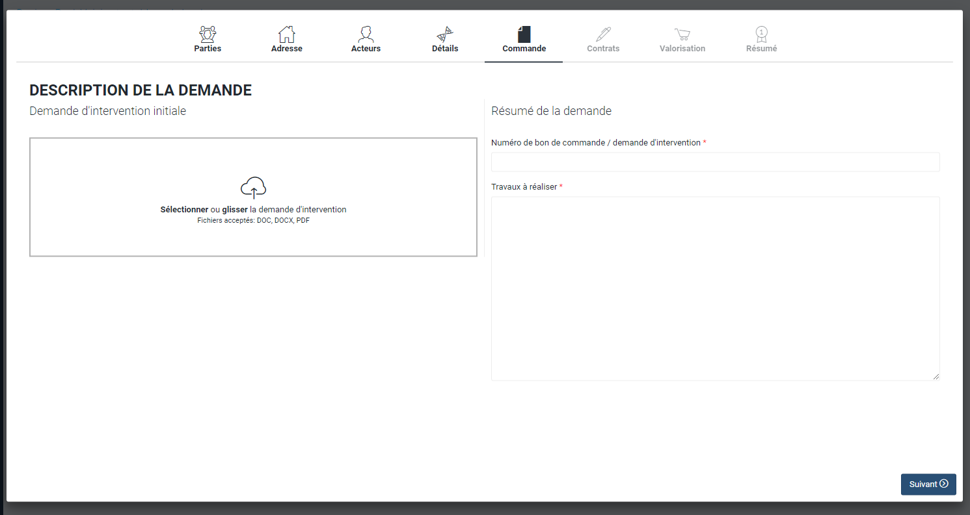
Task: Click the Détails DNA strand icon
Action: click(445, 34)
